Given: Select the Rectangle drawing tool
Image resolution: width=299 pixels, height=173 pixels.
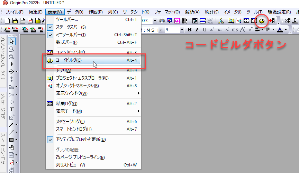Looking at the screenshot, I should point(11,140).
